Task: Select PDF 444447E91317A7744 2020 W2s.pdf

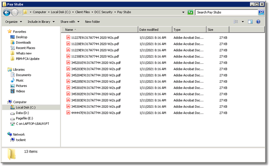Action: tap(96, 113)
